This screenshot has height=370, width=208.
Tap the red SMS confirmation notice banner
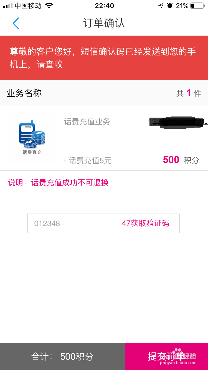[x=104, y=58]
